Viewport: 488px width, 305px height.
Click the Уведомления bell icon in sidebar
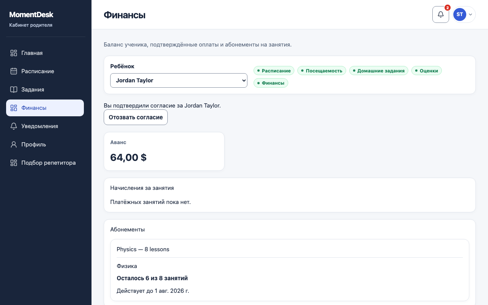[14, 126]
